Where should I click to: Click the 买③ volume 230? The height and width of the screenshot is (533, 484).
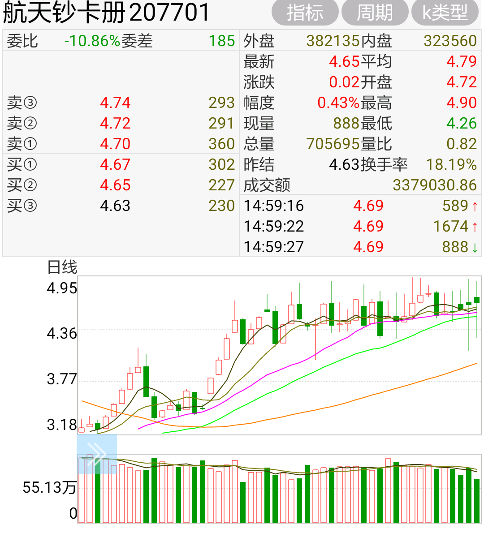pyautogui.click(x=222, y=206)
